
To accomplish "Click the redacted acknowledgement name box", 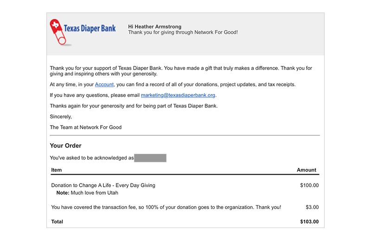I will click(x=150, y=158).
